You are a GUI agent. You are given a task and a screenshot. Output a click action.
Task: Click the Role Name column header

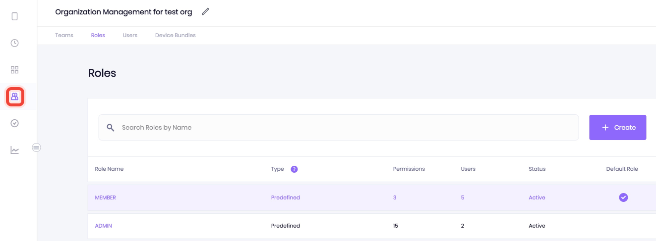point(109,169)
